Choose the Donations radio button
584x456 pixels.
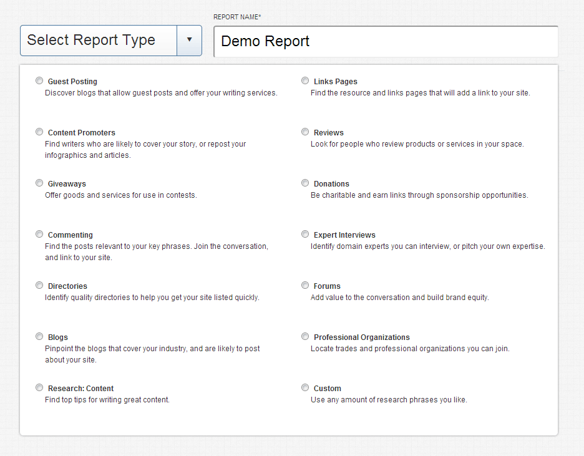(x=305, y=183)
